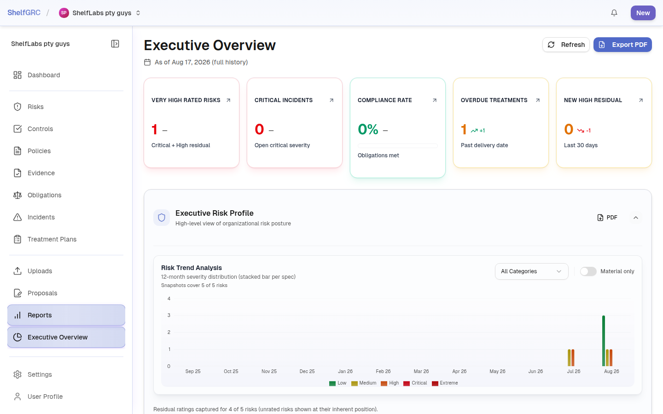
Task: Click the Uploads arrow icon
Action: click(17, 271)
